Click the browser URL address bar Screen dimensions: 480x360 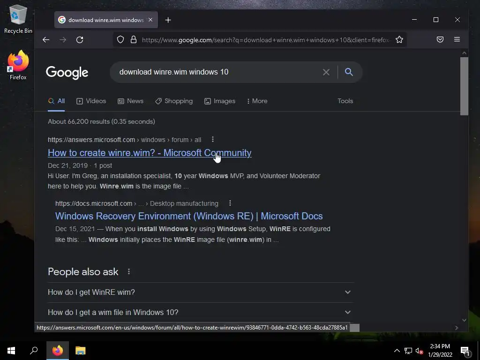[266, 40]
